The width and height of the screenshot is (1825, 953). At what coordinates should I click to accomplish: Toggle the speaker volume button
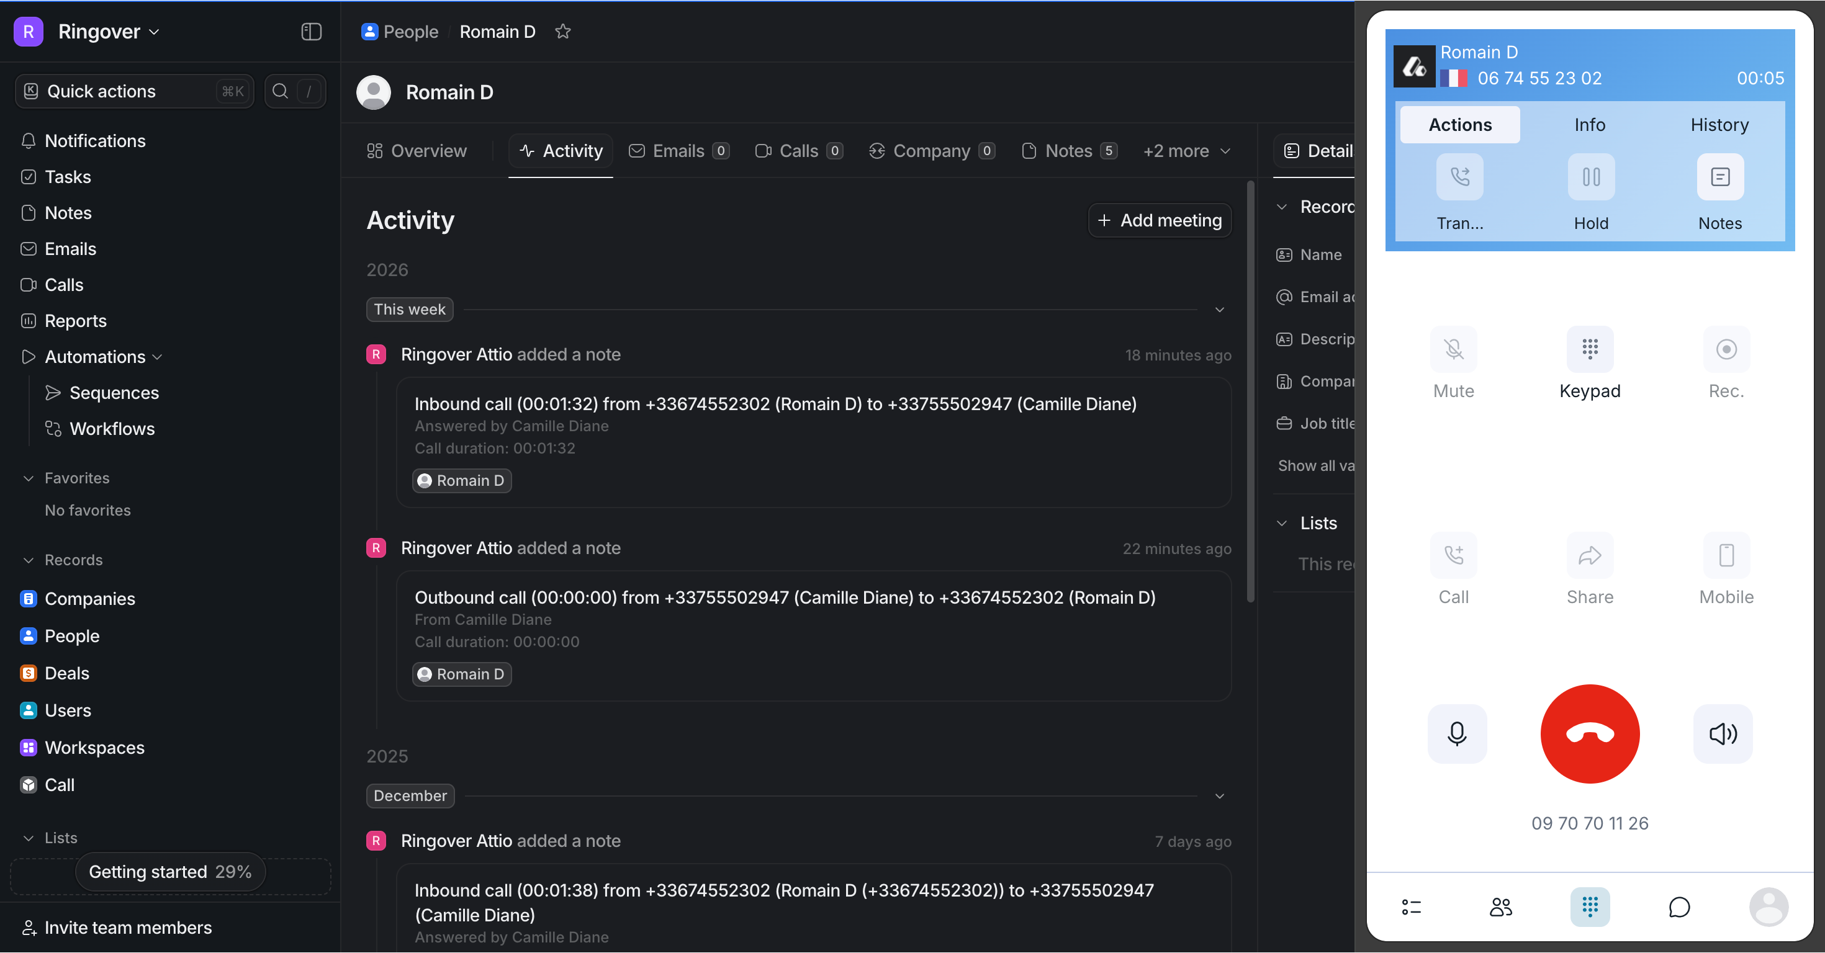click(x=1723, y=733)
